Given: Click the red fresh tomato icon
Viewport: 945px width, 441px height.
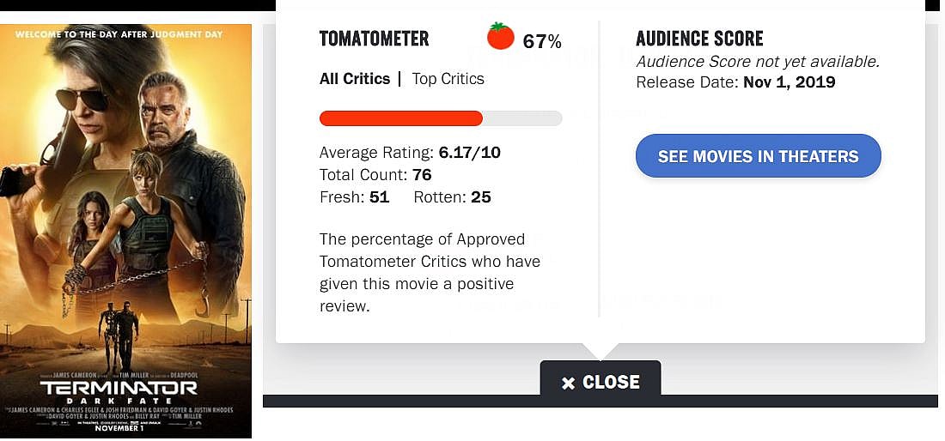Looking at the screenshot, I should [x=500, y=37].
